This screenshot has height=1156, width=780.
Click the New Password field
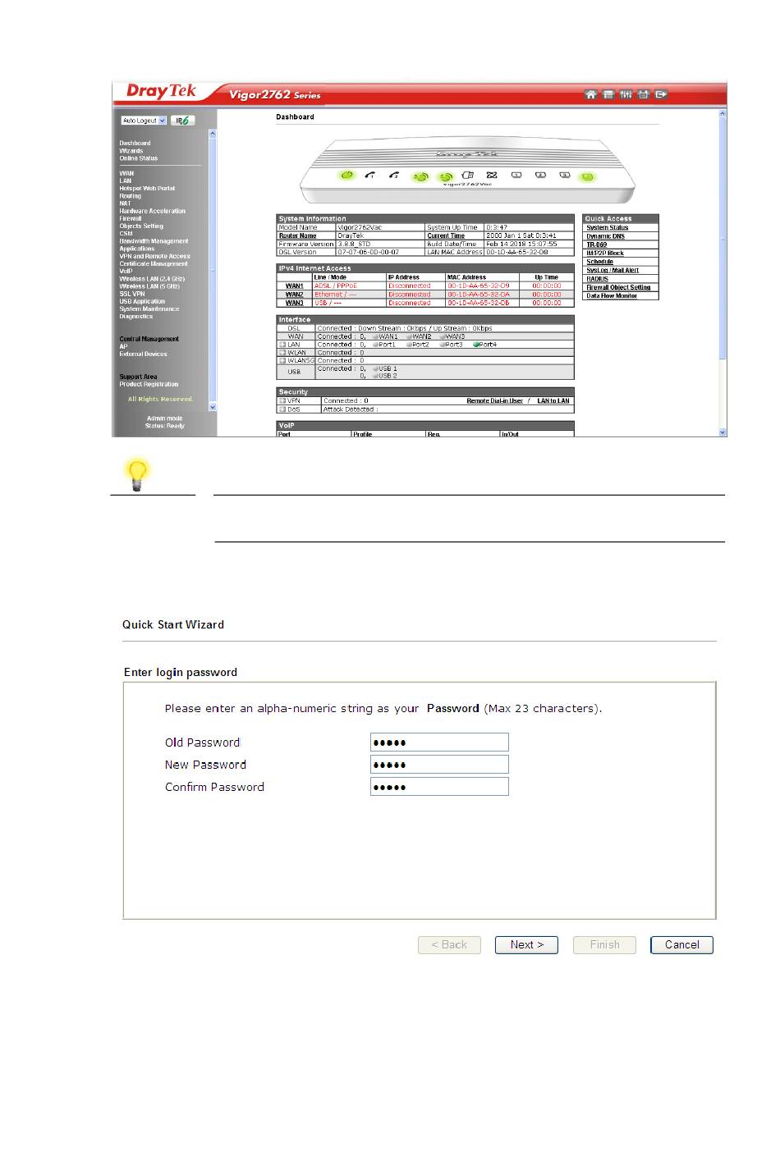click(439, 765)
